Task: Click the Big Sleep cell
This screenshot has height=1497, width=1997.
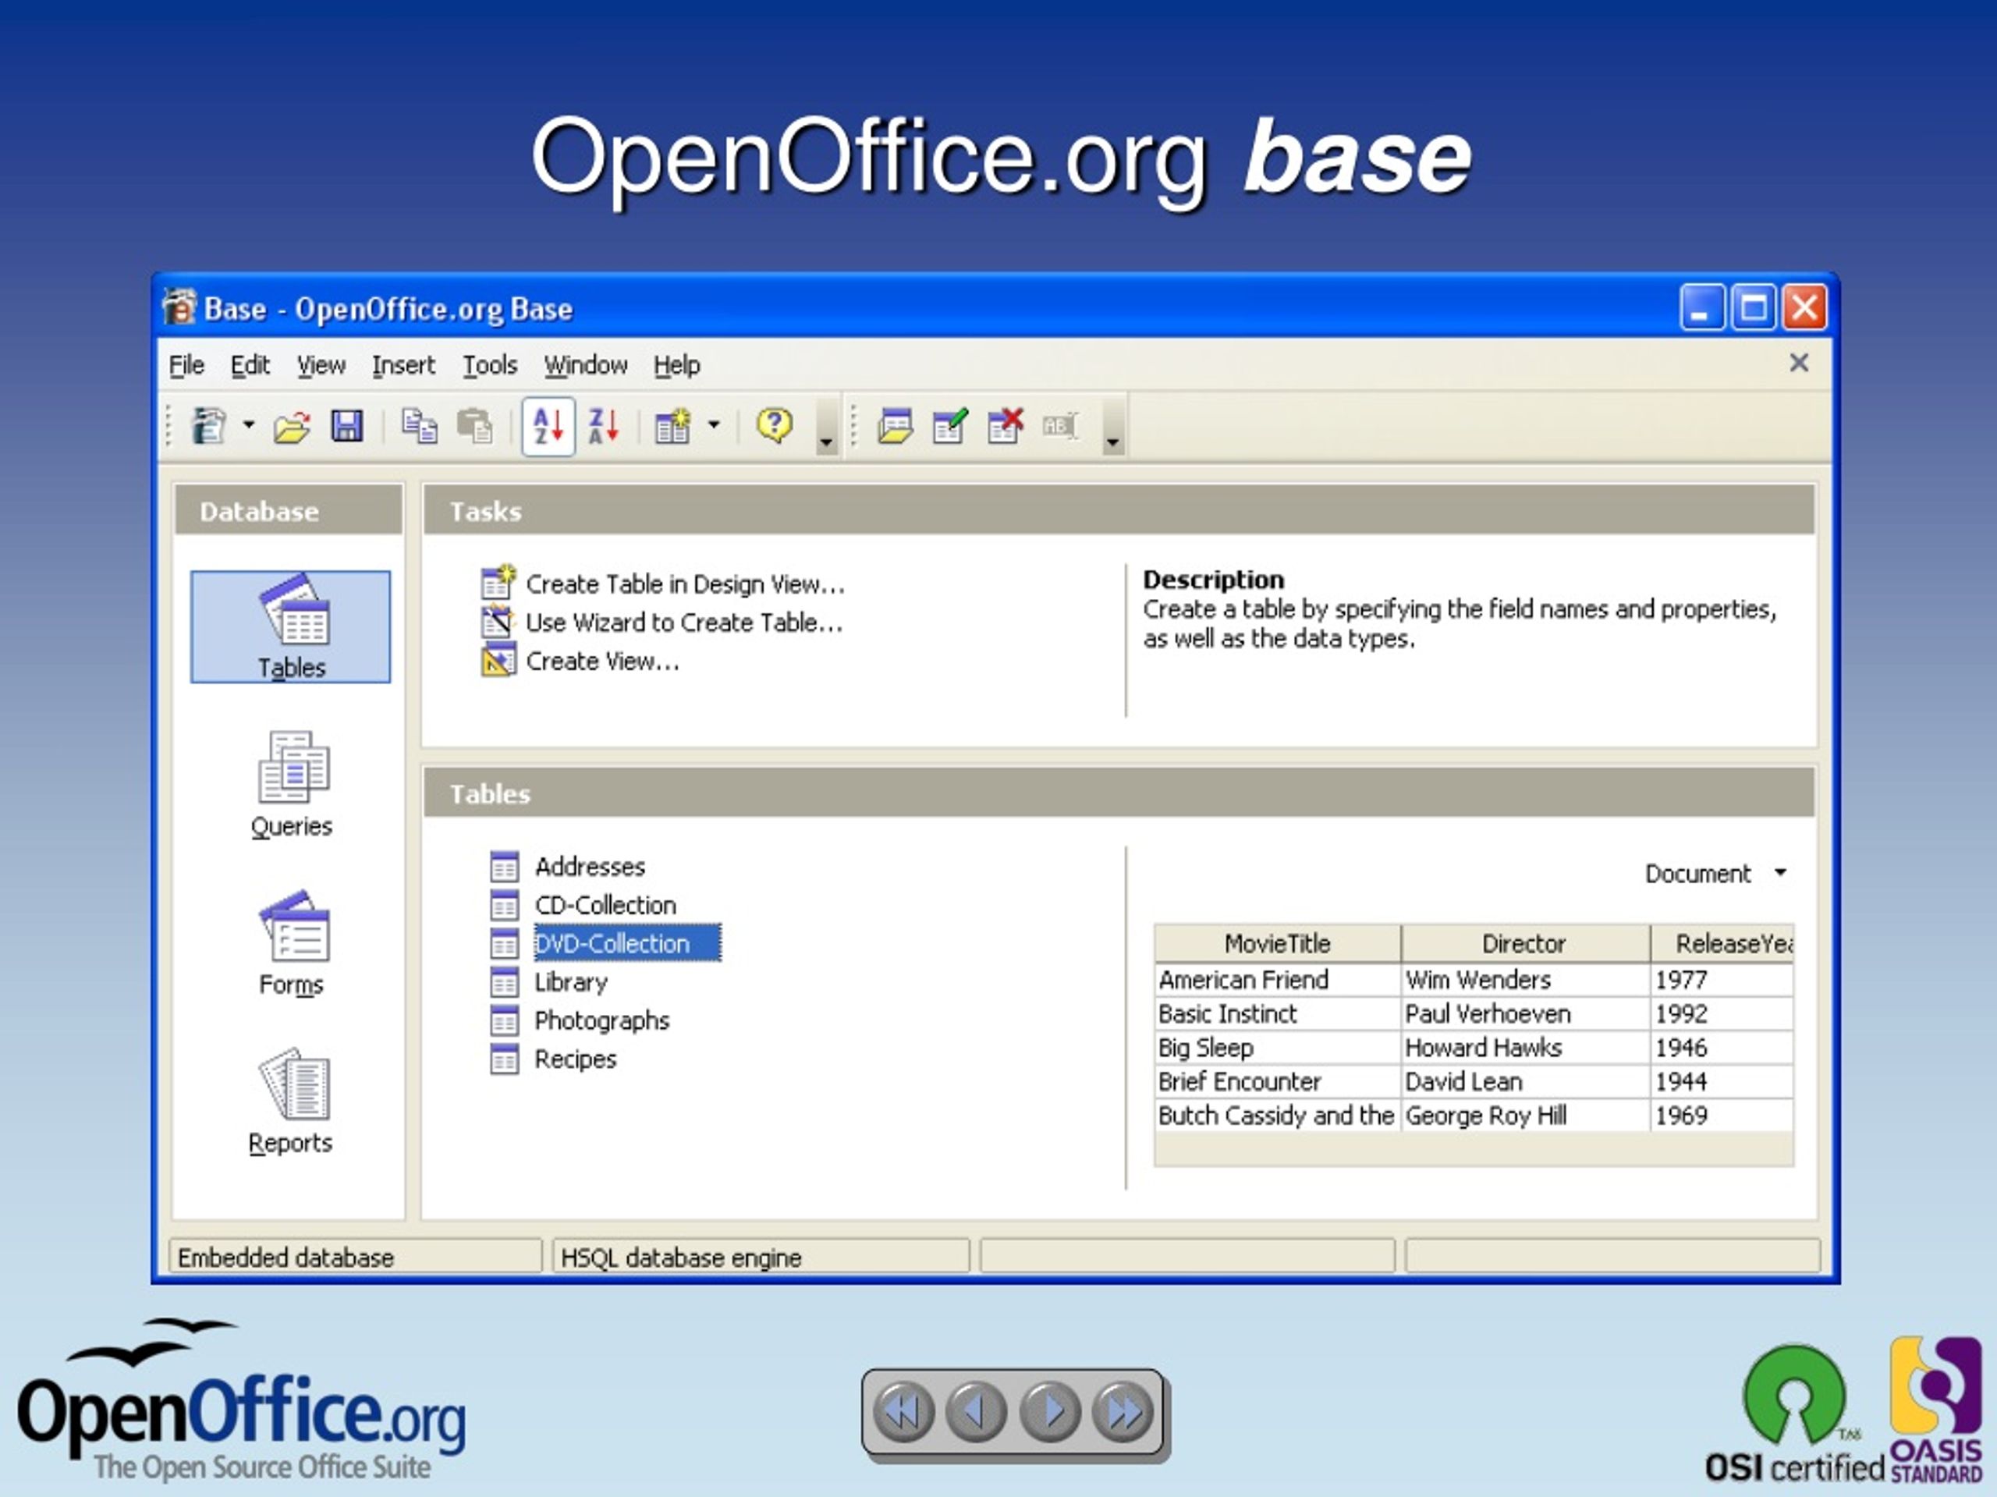Action: coord(1278,1048)
